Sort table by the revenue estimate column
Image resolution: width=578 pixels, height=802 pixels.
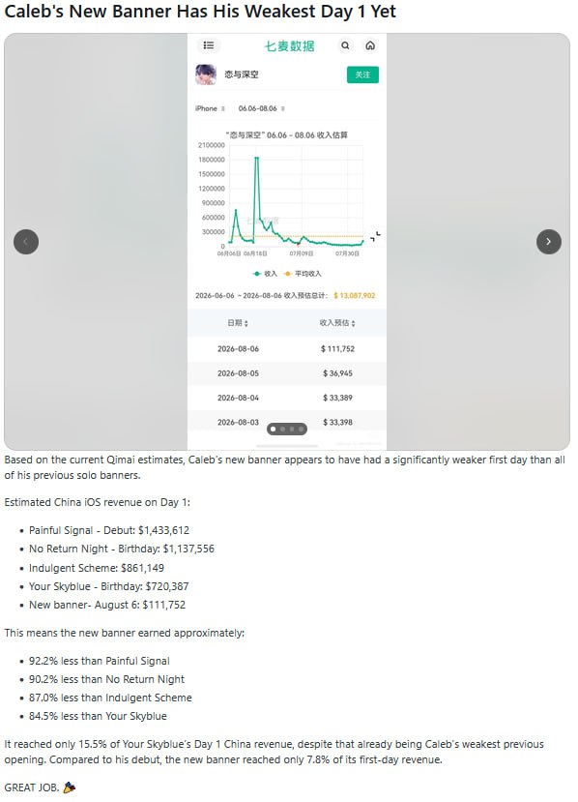pos(337,323)
